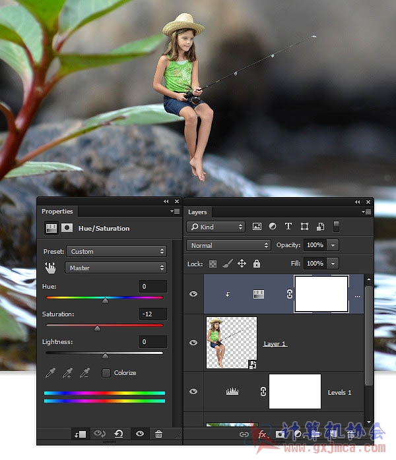Click the Layer 1 name label
This screenshot has height=460, width=396.
[x=275, y=343]
